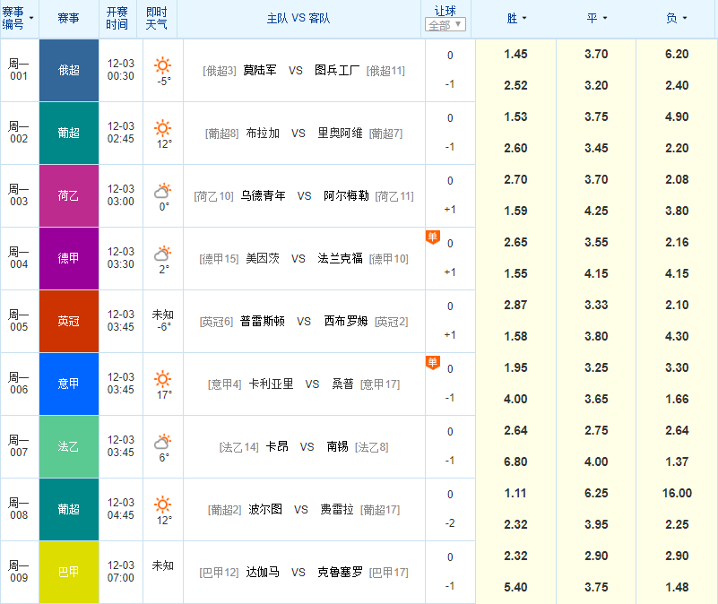718x604 pixels.
Task: Pick handicap win odds 1.59 for match 003
Action: [515, 211]
